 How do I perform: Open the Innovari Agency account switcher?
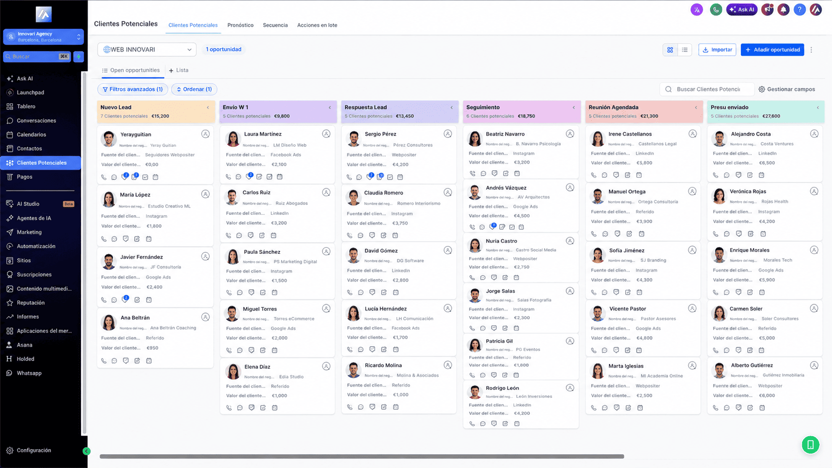pos(43,37)
